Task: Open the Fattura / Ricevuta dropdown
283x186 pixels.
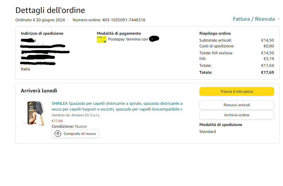Action: coord(254,19)
